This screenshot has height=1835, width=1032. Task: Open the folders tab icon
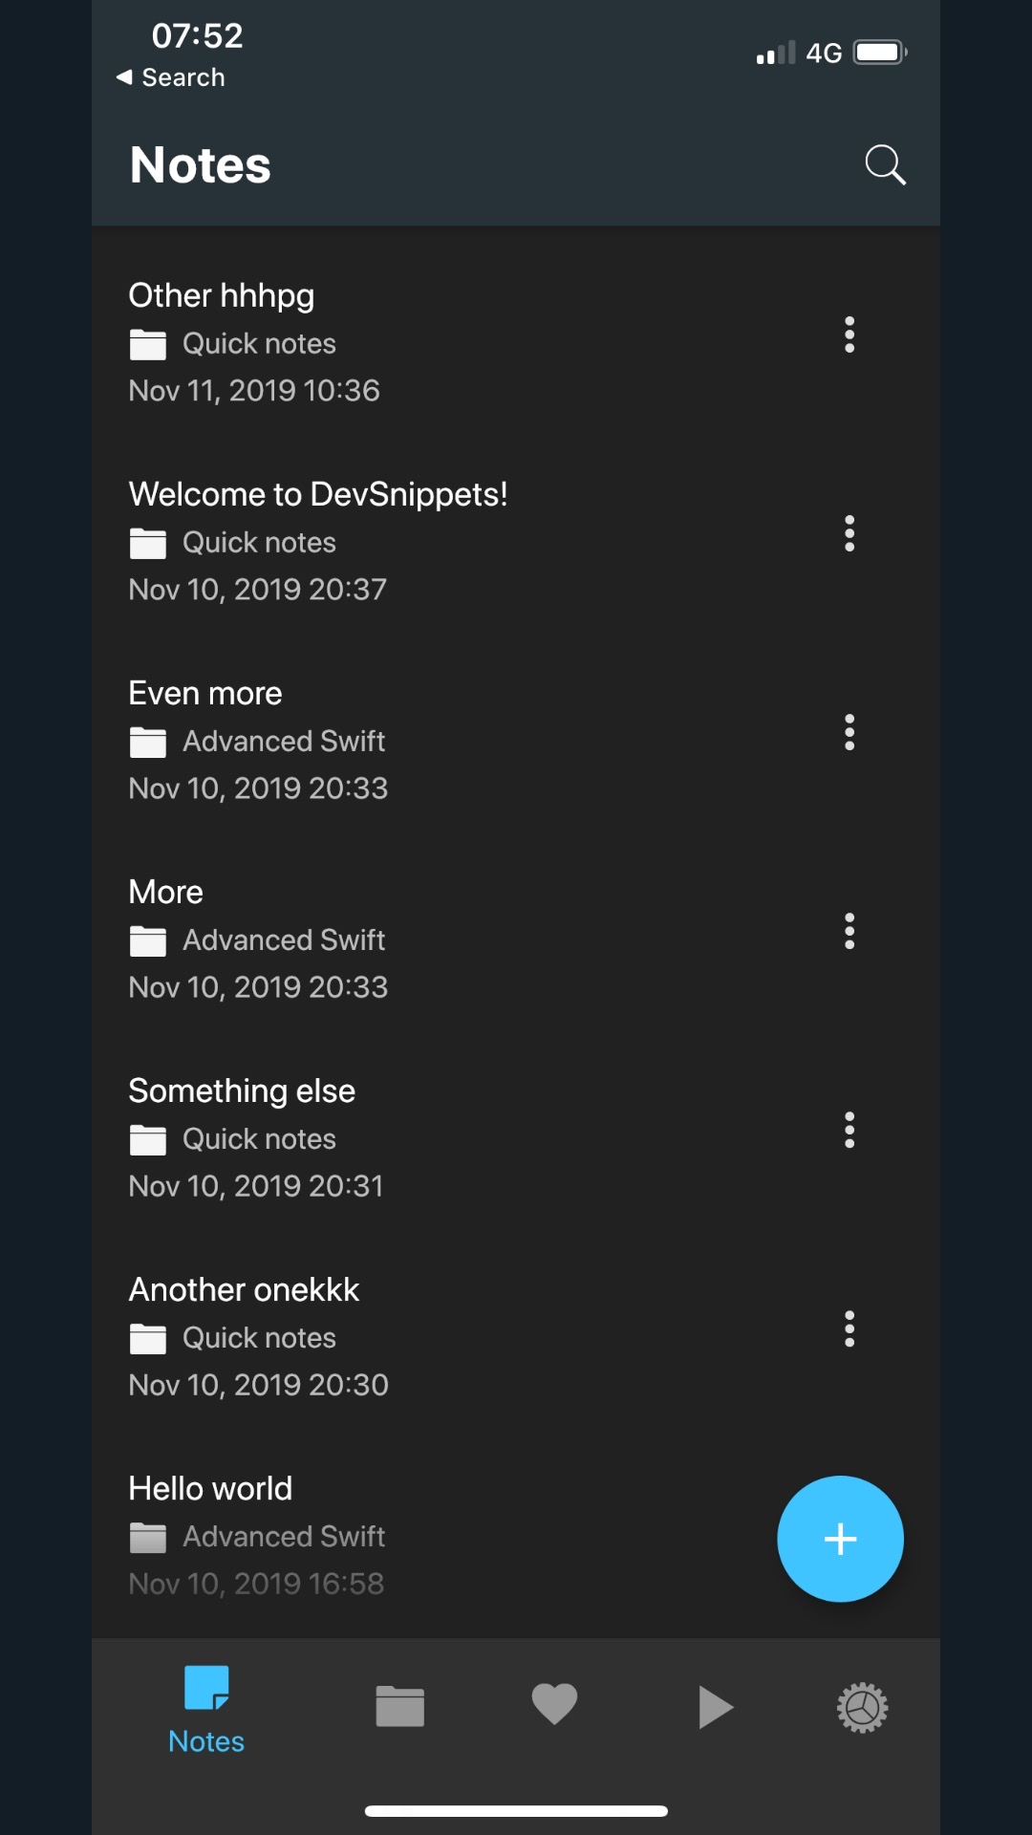[399, 1706]
